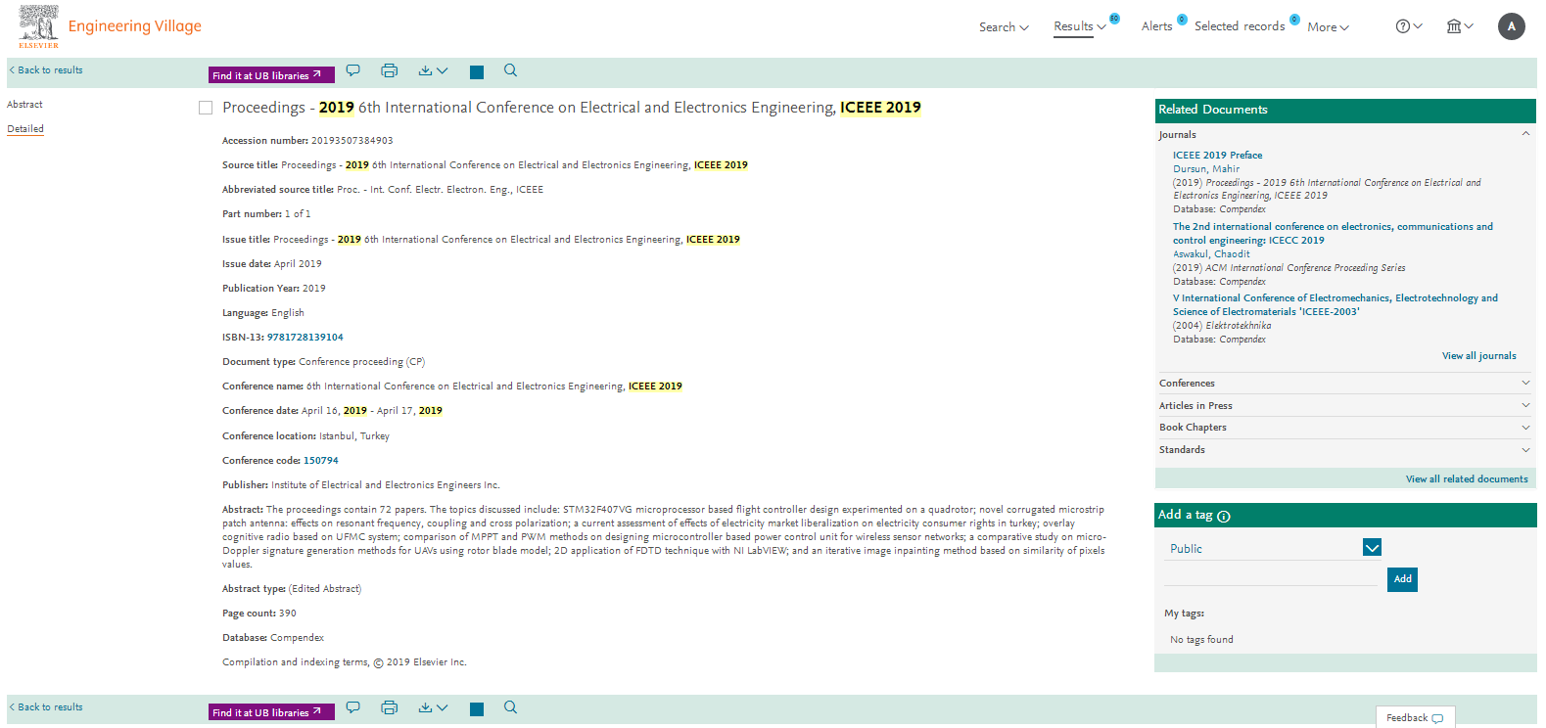Click the Add tag button
The height and width of the screenshot is (728, 1546).
1402,579
